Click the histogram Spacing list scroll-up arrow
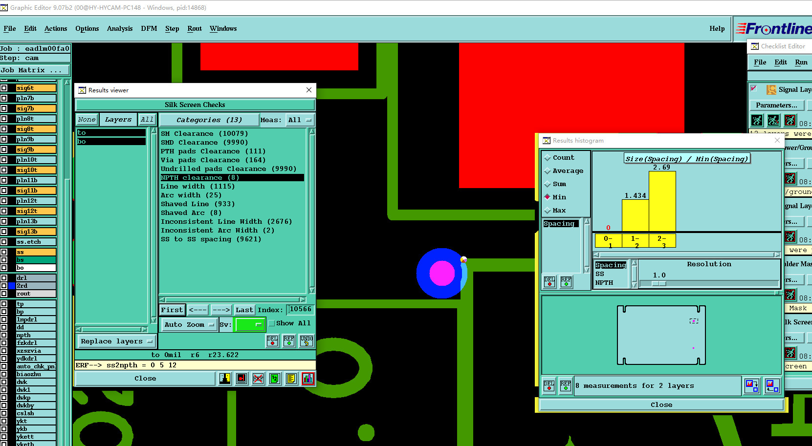Image resolution: width=812 pixels, height=446 pixels. coord(587,222)
